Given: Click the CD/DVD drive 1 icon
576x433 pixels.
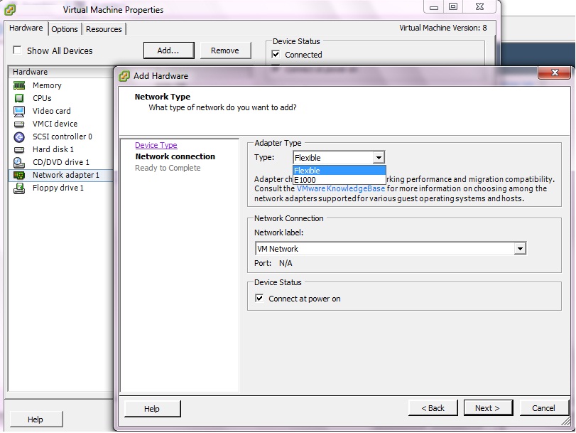Looking at the screenshot, I should (x=19, y=162).
